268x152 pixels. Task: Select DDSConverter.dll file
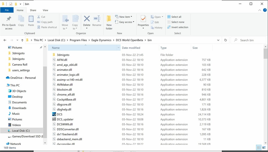65,129
